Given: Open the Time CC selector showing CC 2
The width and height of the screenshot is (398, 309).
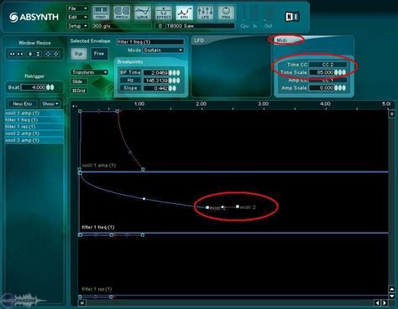Looking at the screenshot, I should coord(327,65).
